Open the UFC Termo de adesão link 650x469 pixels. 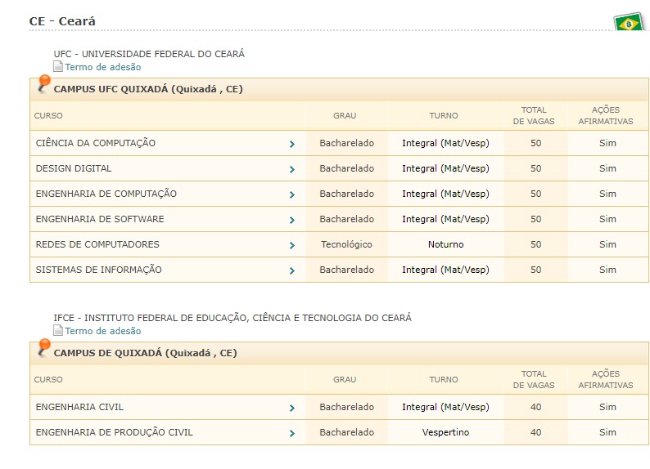(x=103, y=67)
